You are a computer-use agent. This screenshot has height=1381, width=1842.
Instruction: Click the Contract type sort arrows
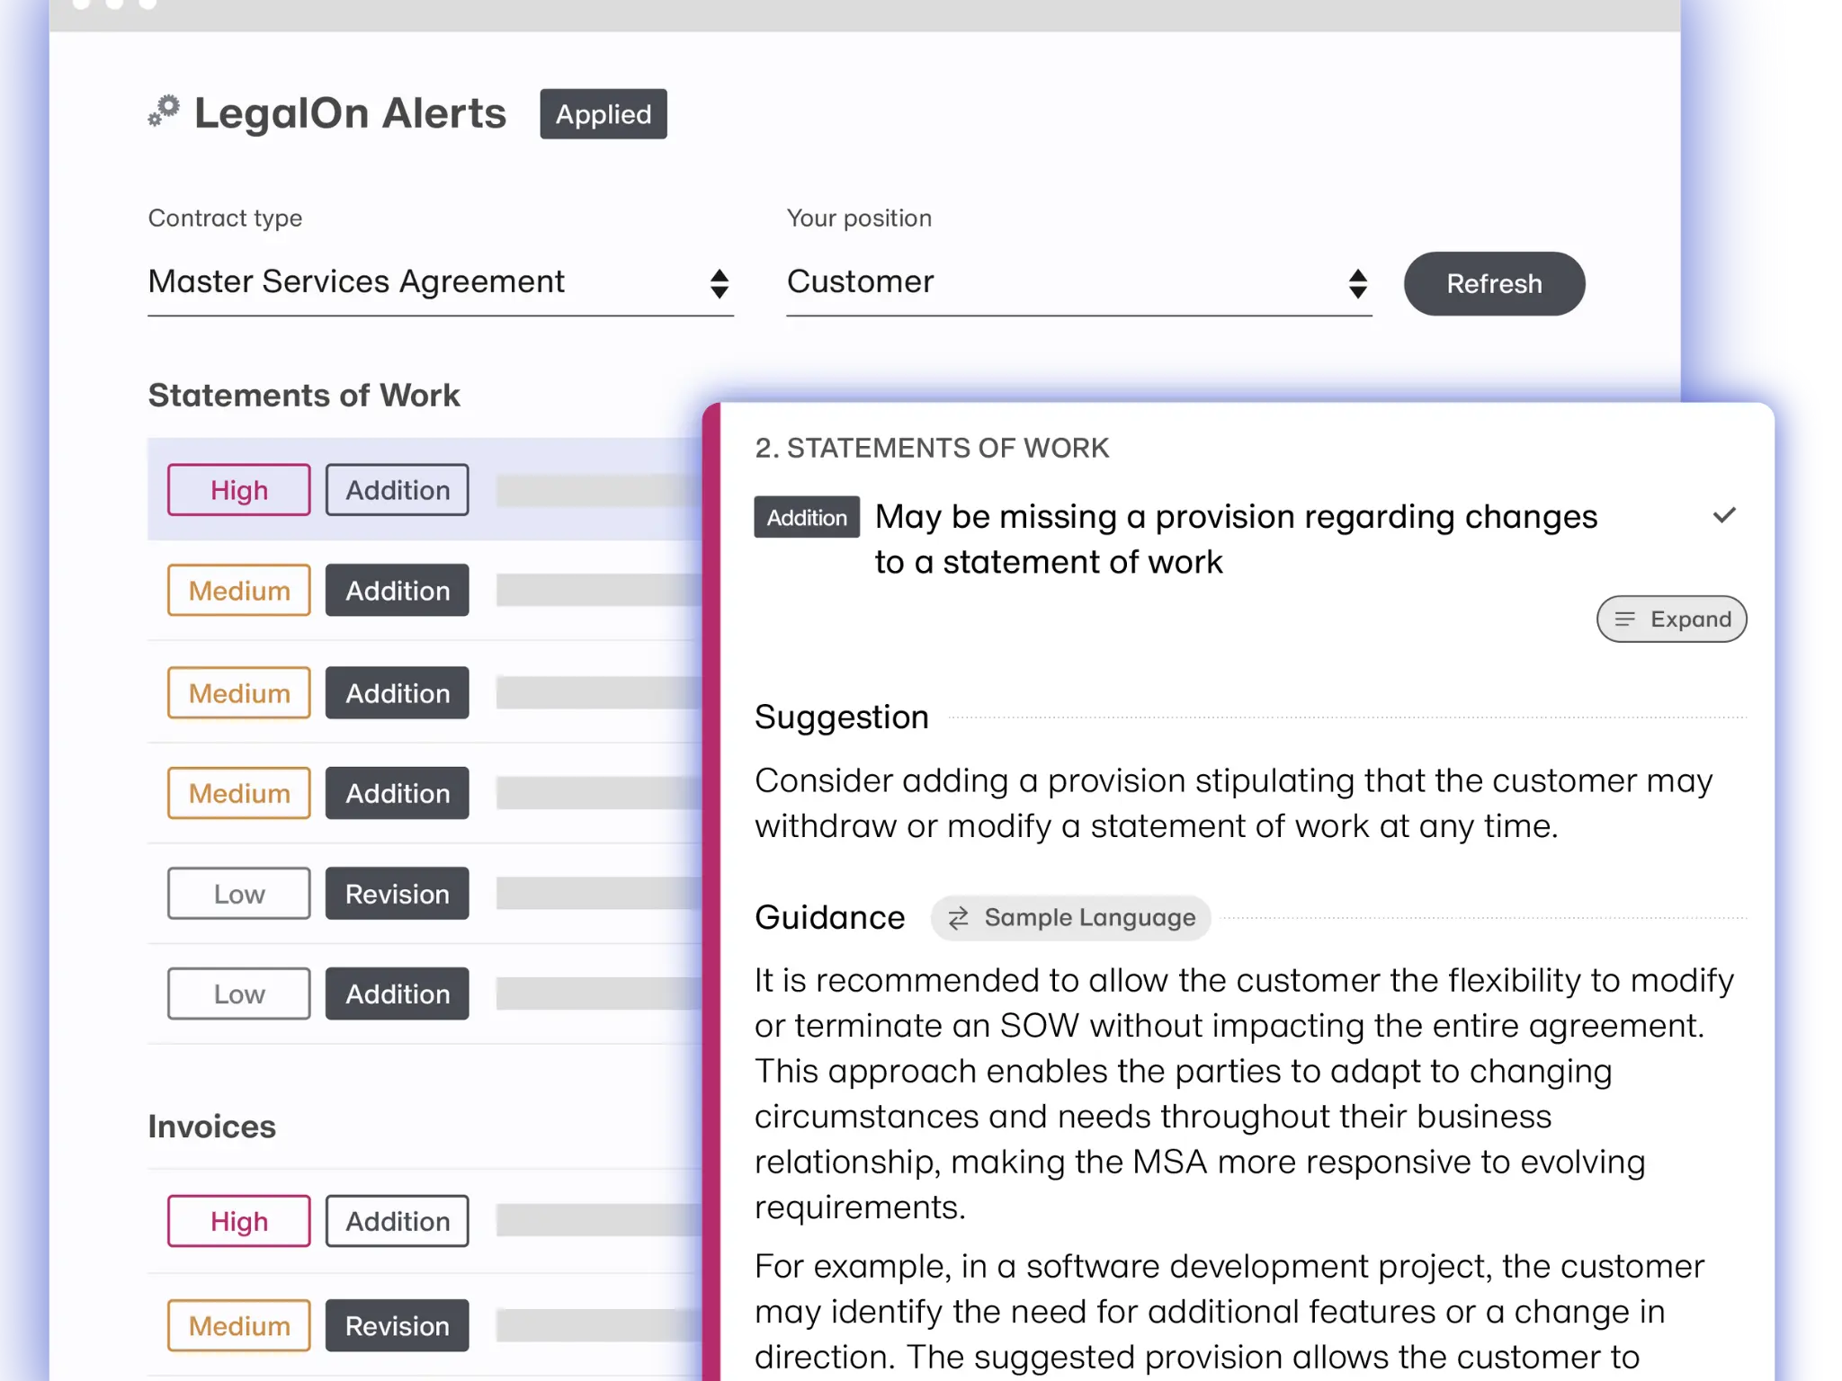click(719, 283)
